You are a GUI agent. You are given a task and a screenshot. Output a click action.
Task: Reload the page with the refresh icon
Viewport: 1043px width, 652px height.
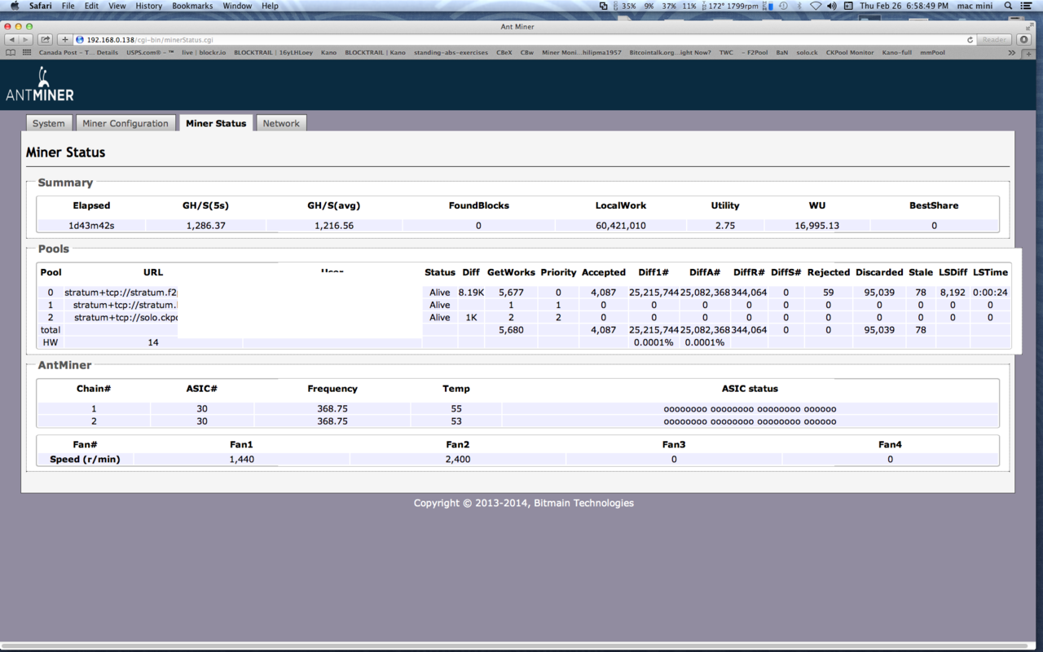pyautogui.click(x=970, y=39)
